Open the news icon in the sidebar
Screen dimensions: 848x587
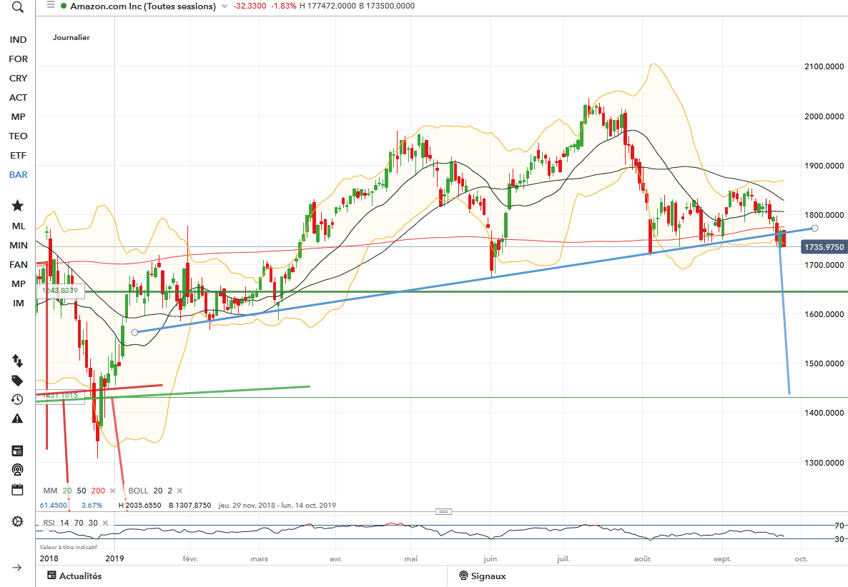click(x=17, y=451)
